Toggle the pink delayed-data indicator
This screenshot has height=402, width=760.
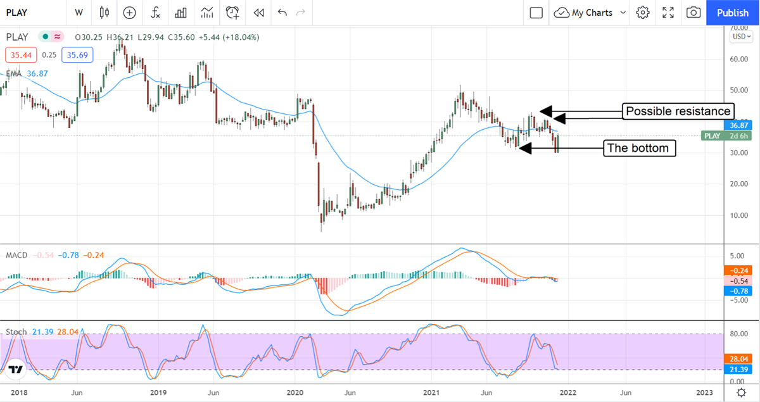click(58, 37)
